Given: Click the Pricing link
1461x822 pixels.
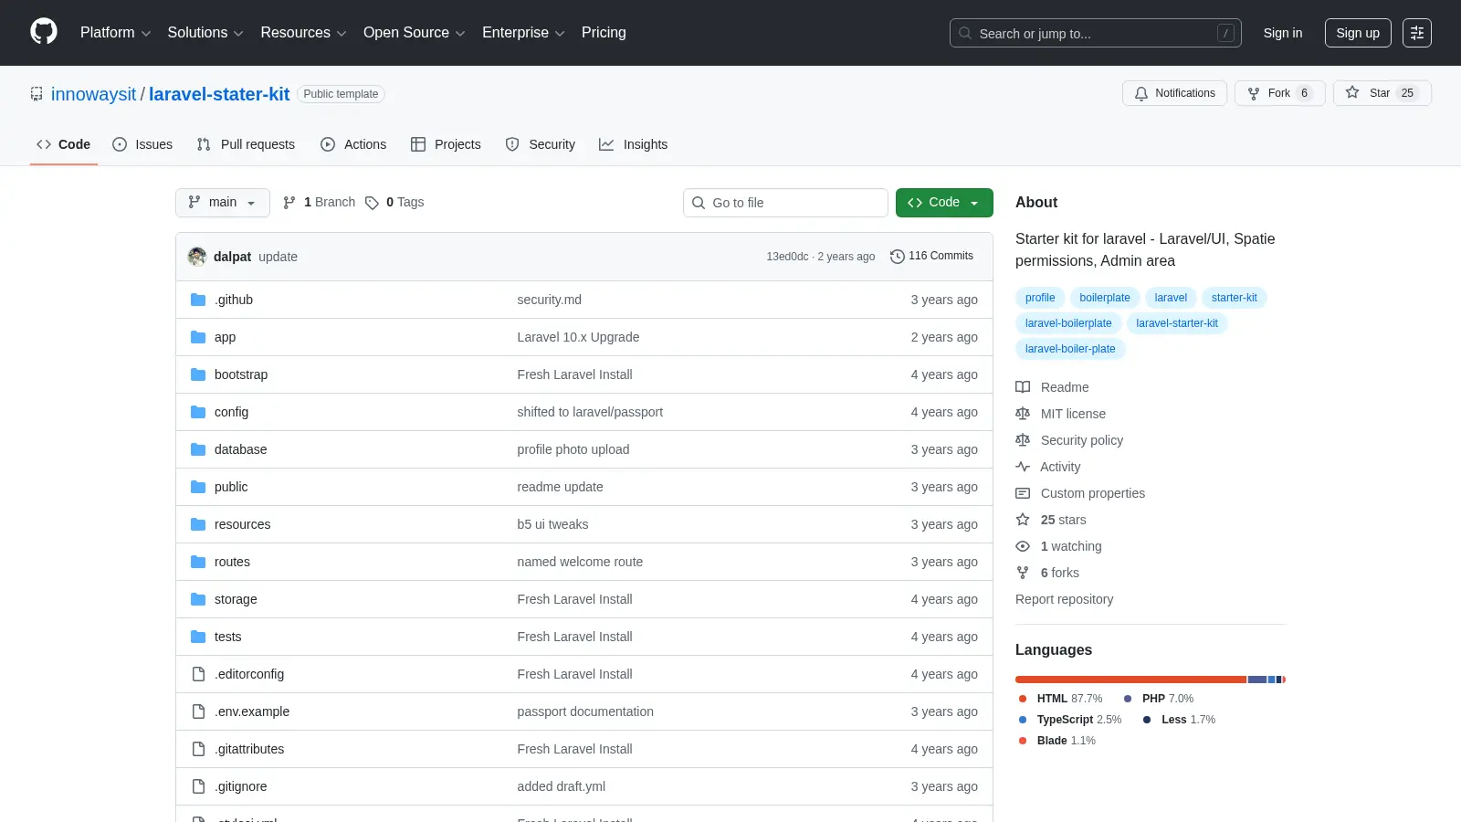Looking at the screenshot, I should click(604, 33).
